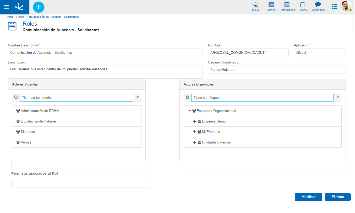Select Liquidación de Haberes actor
The width and height of the screenshot is (355, 213).
77,121
